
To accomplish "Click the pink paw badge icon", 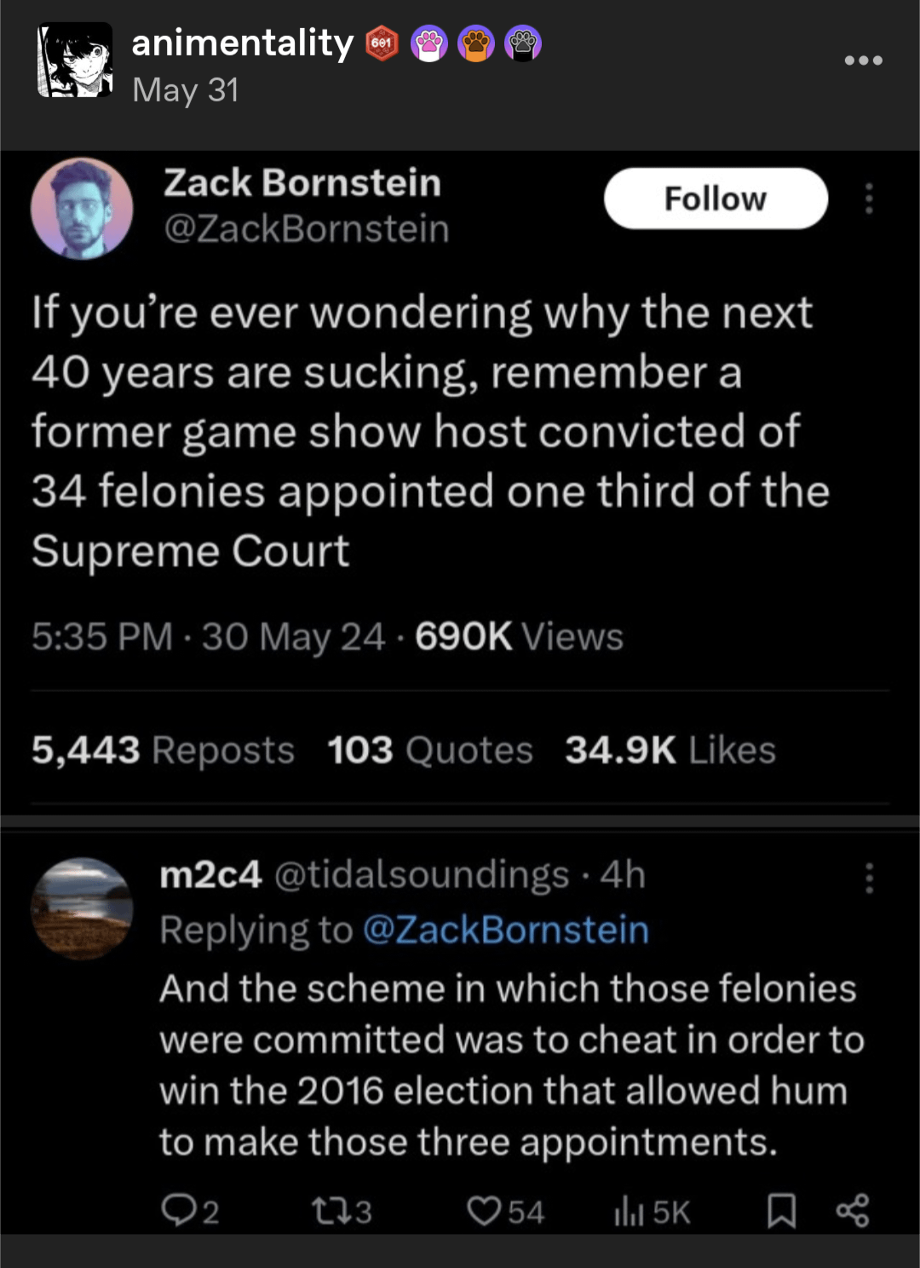I will 429,43.
